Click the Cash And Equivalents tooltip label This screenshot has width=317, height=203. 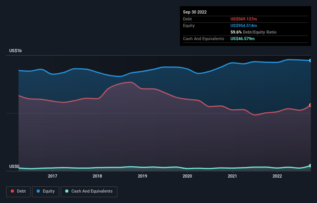pos(203,39)
